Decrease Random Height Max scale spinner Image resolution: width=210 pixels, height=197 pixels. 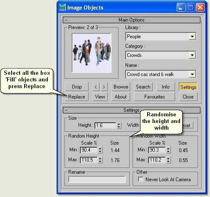[100, 162]
